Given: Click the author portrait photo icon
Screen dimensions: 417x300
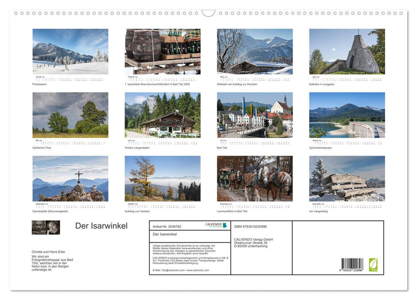Looking at the screenshot, I should coord(46,228).
